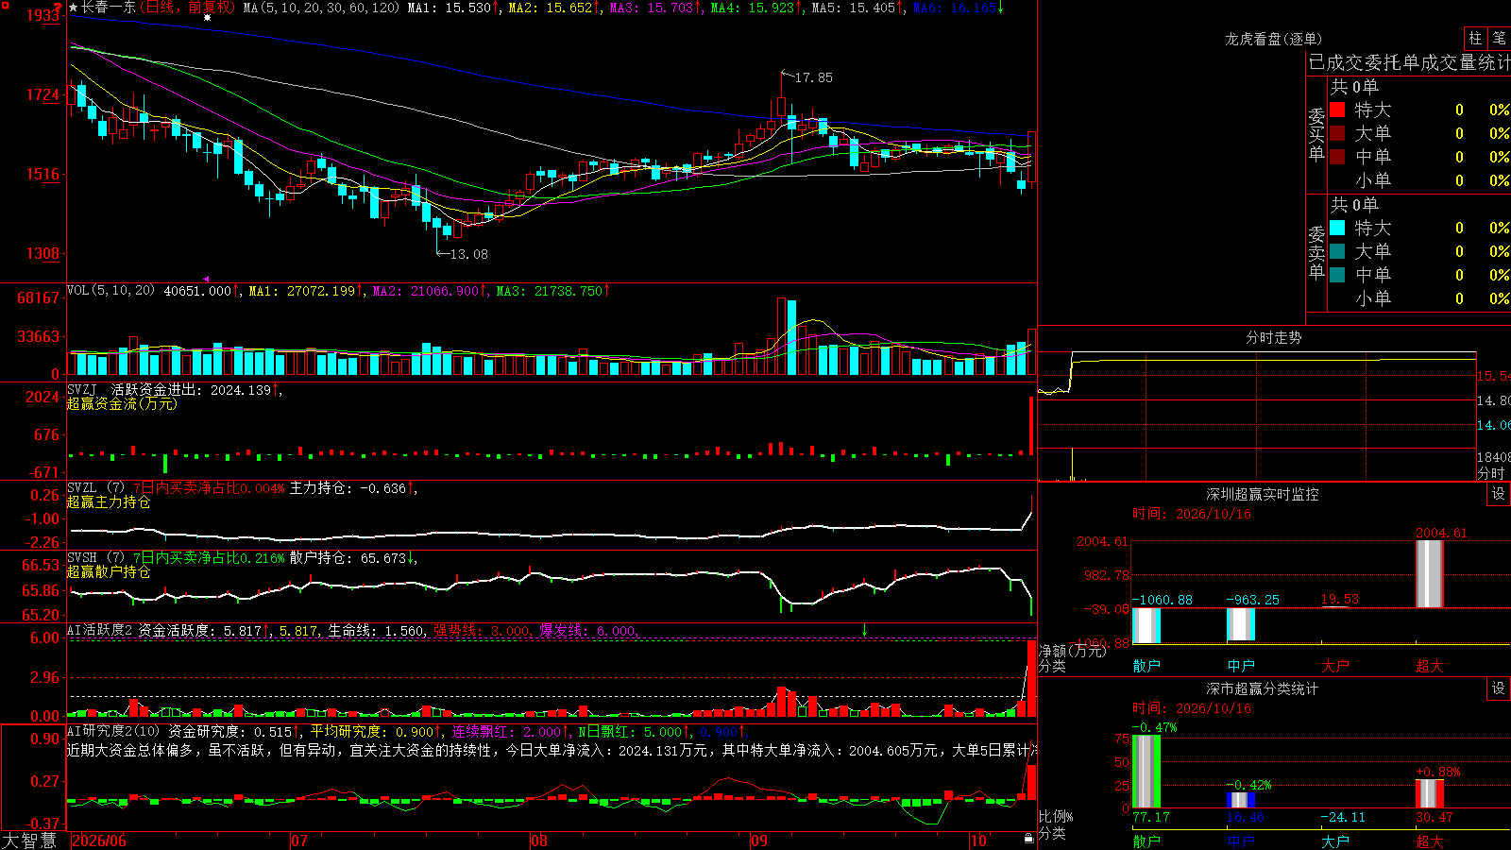Viewport: 1511px width, 850px height.
Task: Click the green down-arrow marker in AI活跃度 panel
Action: pos(864,630)
